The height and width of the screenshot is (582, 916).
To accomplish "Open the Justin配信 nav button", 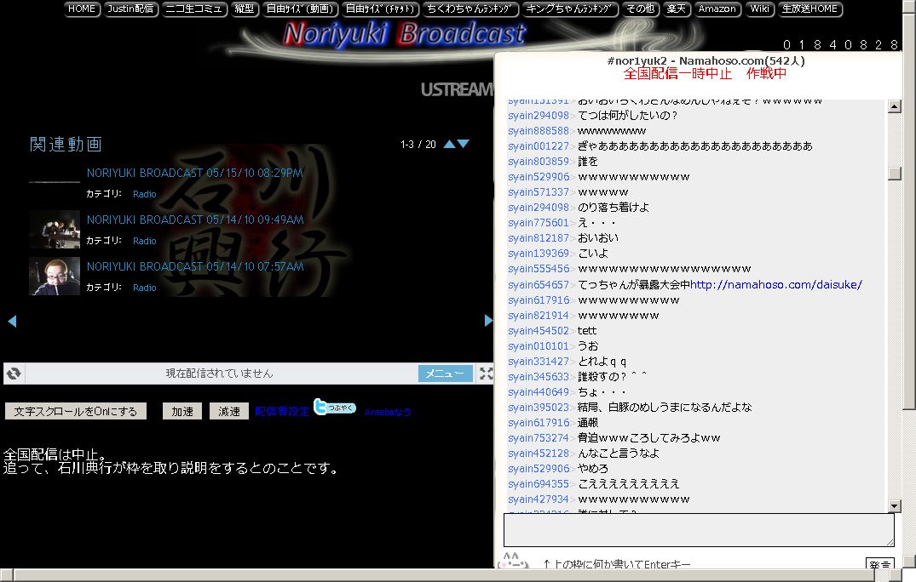I will [131, 9].
